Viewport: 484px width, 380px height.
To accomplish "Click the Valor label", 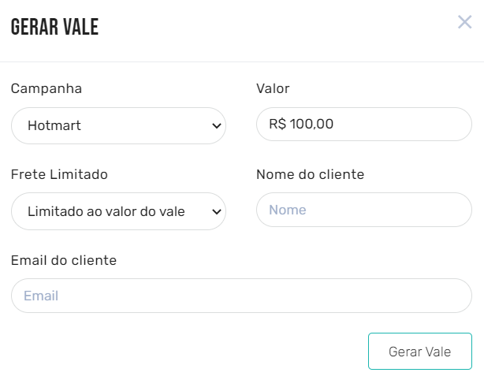I will 274,88.
